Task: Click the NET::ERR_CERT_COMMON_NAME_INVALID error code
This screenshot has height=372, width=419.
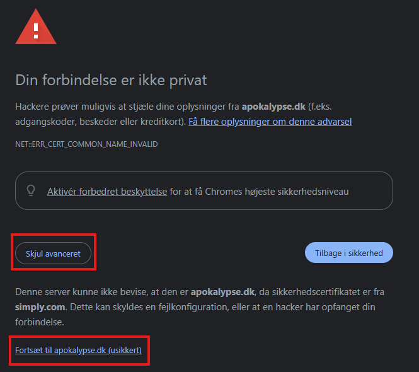Action: pyautogui.click(x=86, y=144)
